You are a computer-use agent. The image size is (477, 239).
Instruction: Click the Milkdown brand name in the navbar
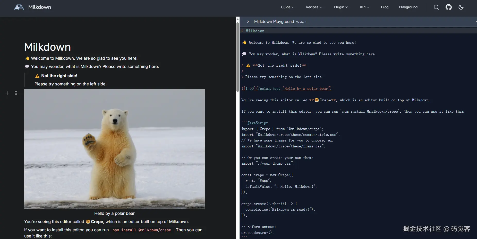pos(40,7)
